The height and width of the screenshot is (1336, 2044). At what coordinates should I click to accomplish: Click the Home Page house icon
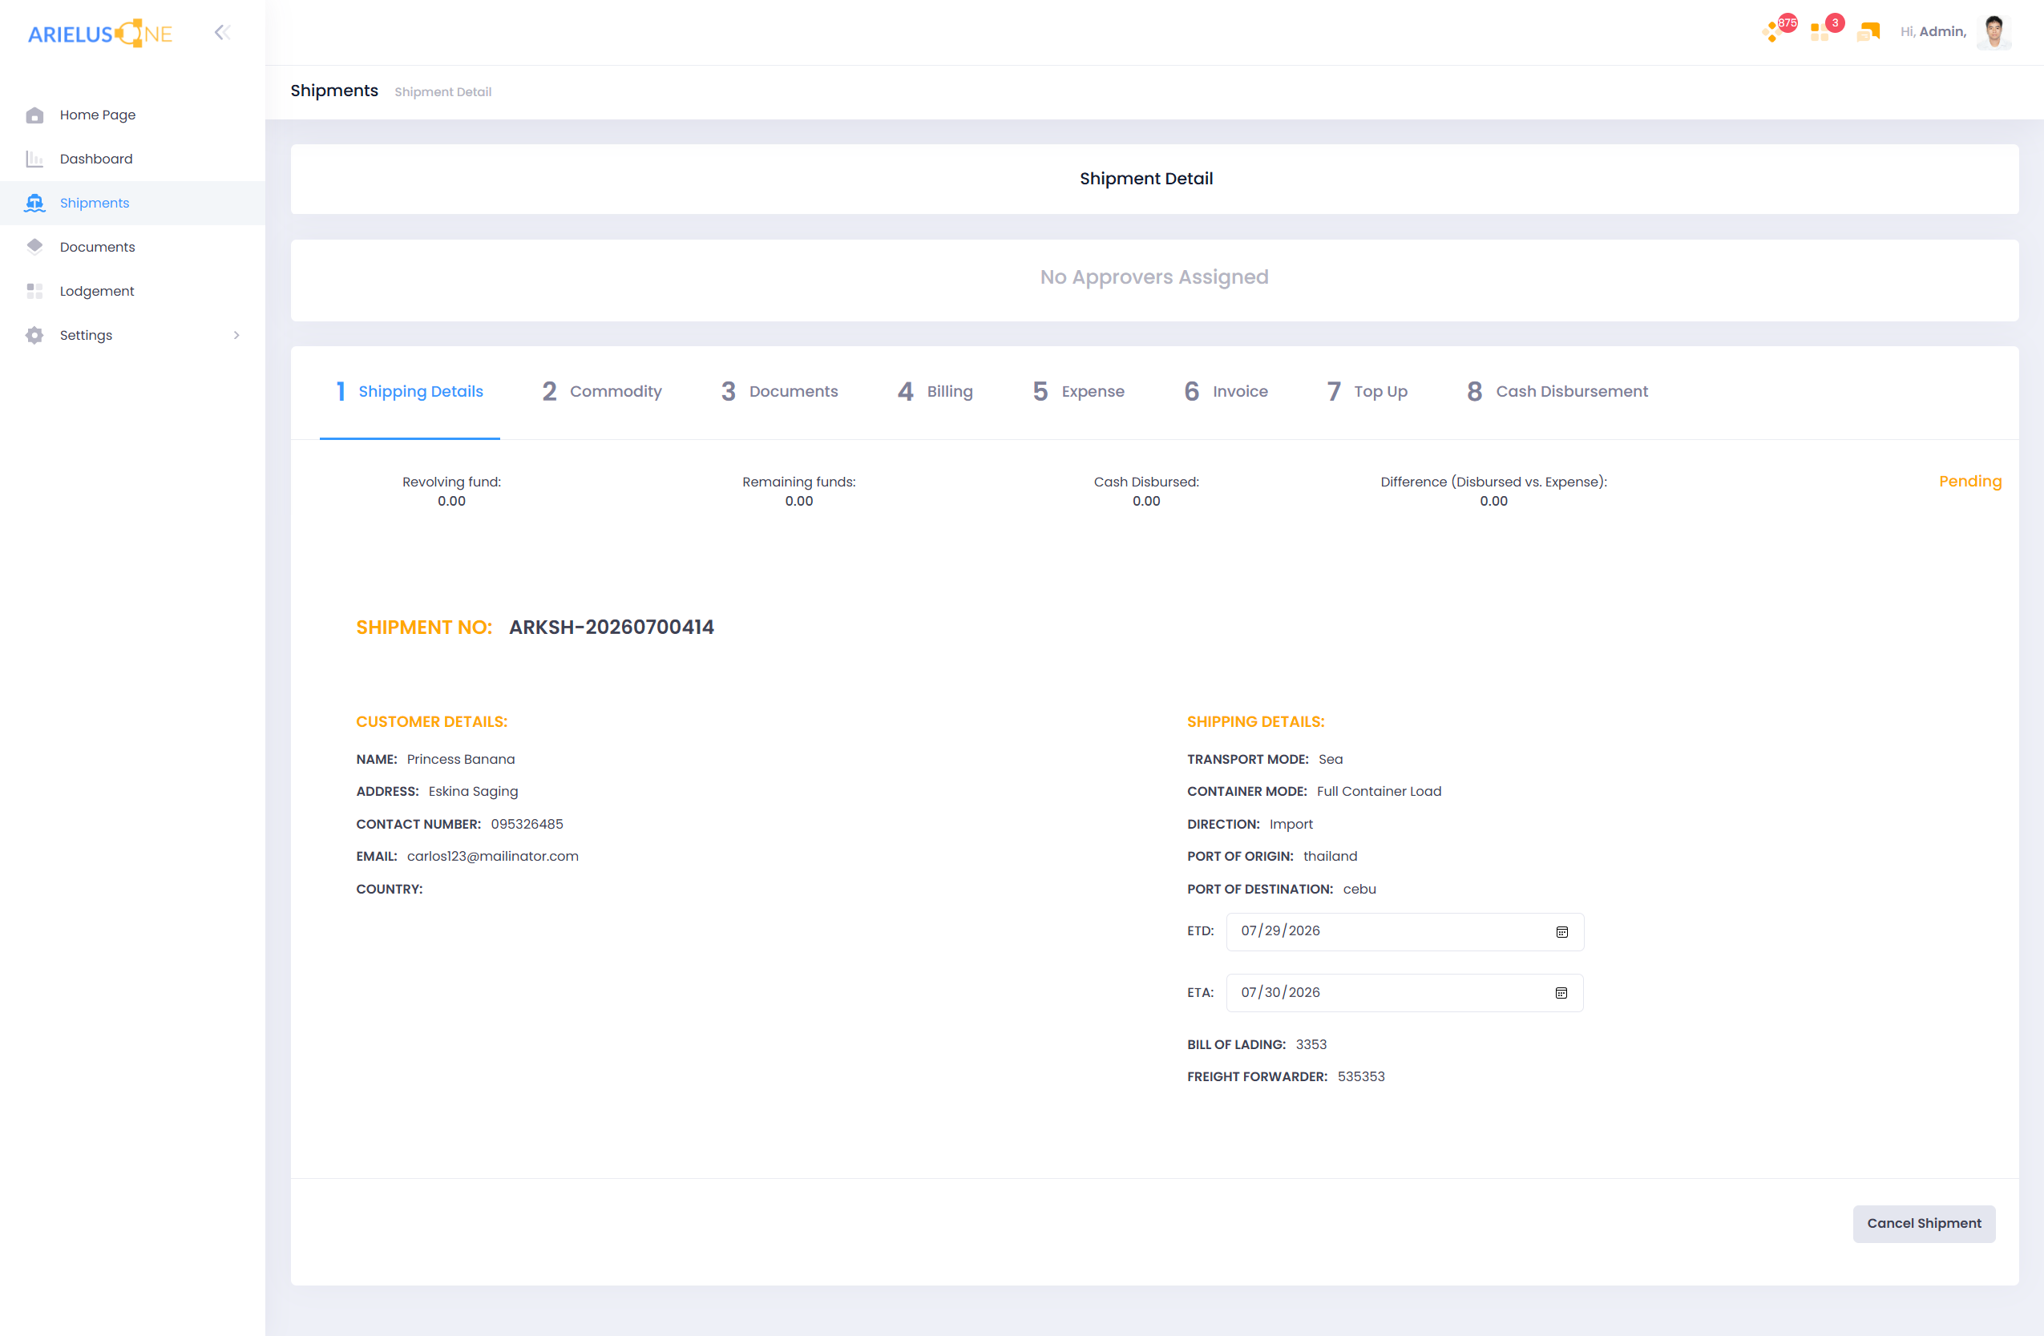(34, 115)
